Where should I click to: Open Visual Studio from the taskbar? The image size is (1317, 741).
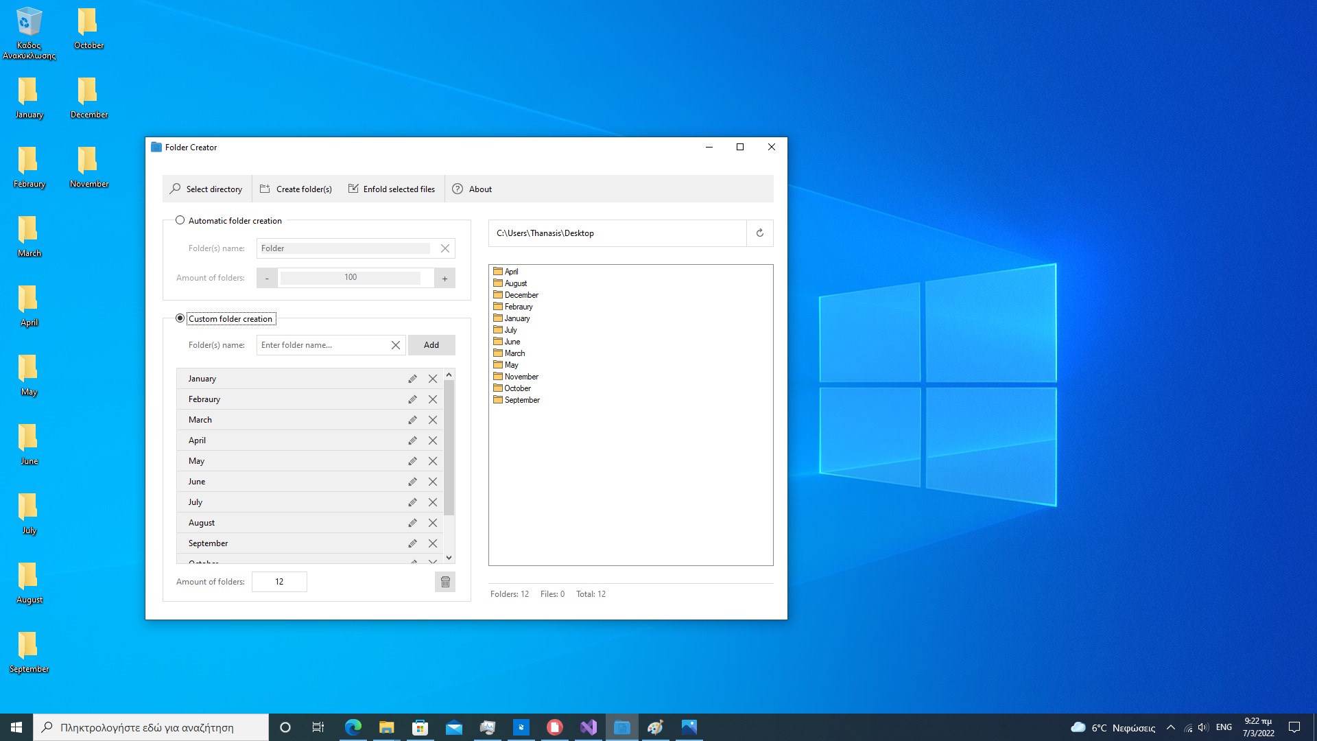(589, 727)
